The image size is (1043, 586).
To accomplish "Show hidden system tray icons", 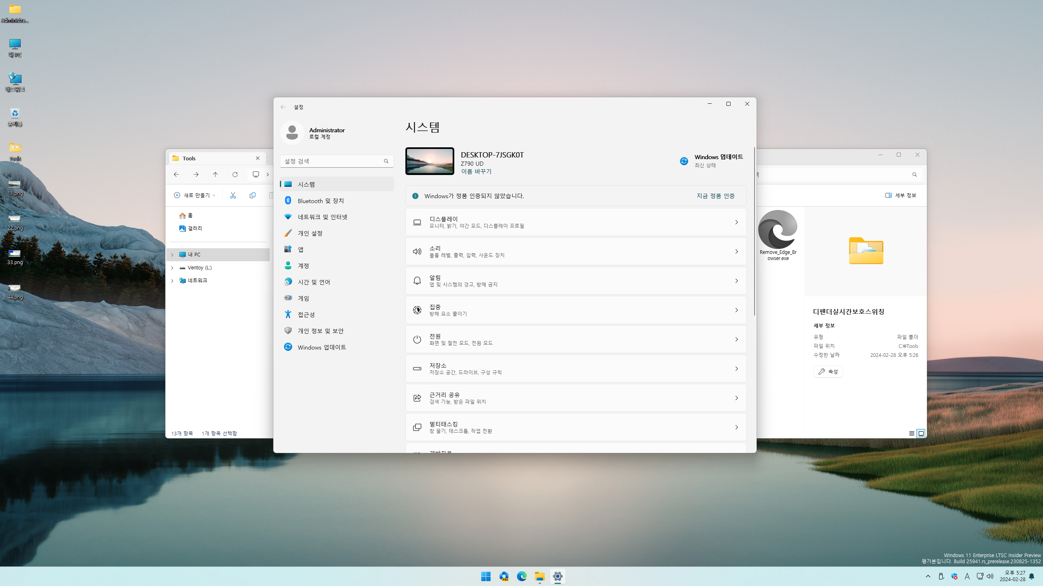I will 928,576.
